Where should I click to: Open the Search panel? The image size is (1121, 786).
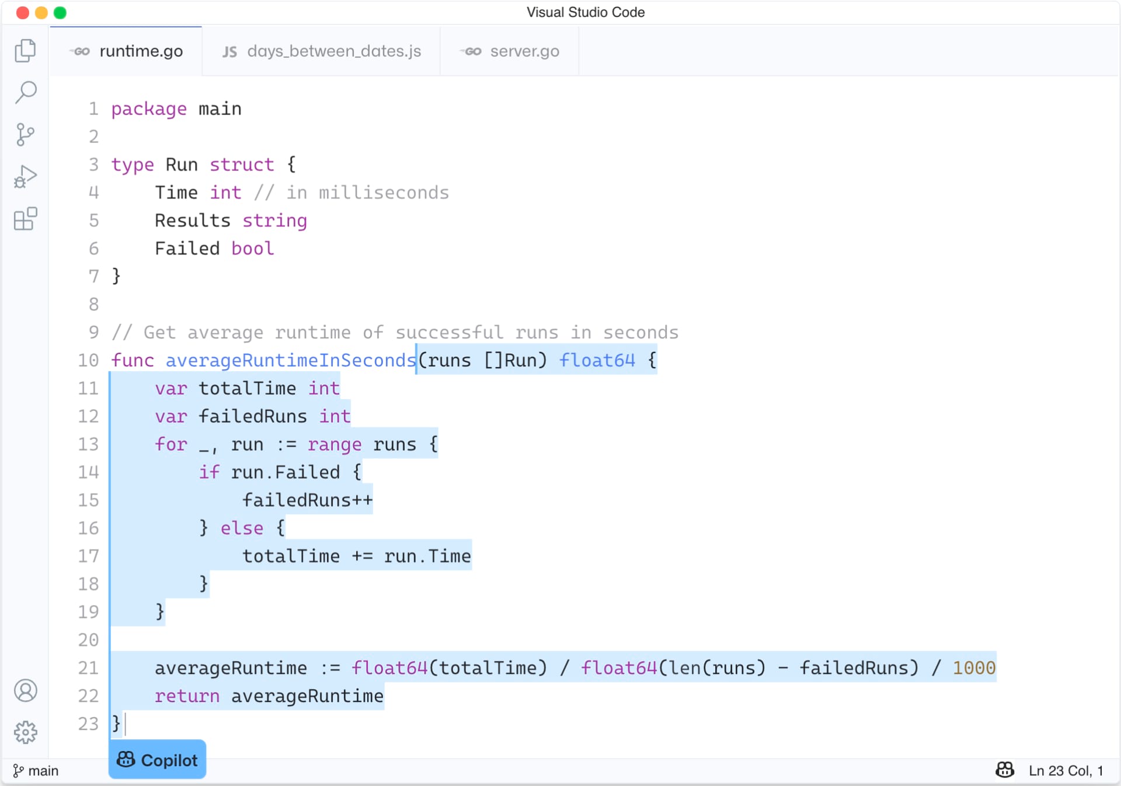click(x=26, y=92)
